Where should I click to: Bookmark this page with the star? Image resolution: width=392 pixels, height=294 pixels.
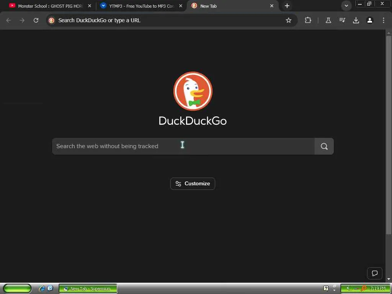point(289,20)
